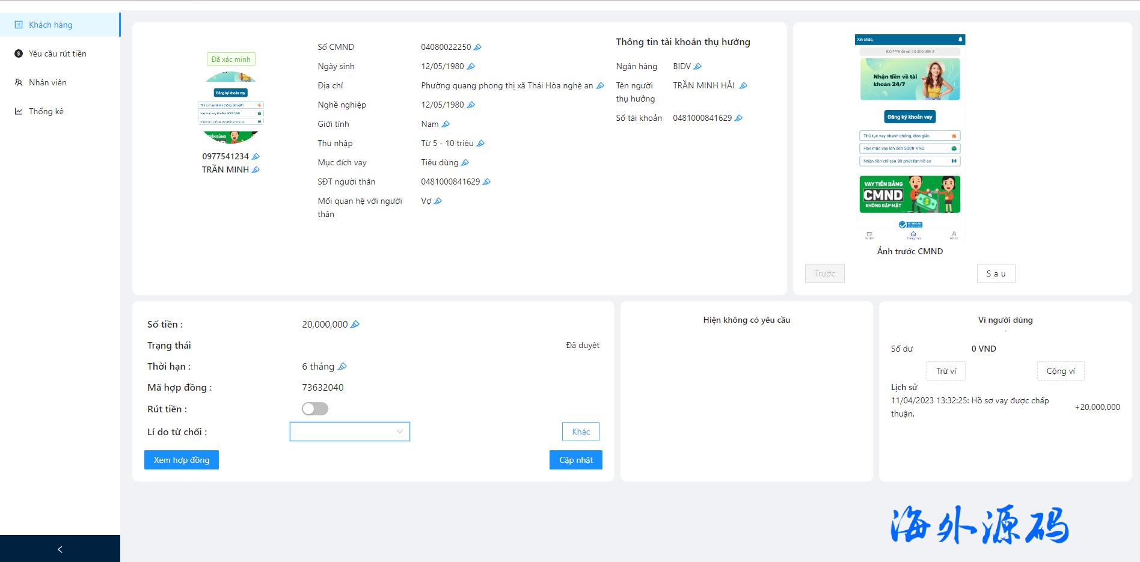
Task: Open the Thống kê statistics page
Action: coord(46,111)
